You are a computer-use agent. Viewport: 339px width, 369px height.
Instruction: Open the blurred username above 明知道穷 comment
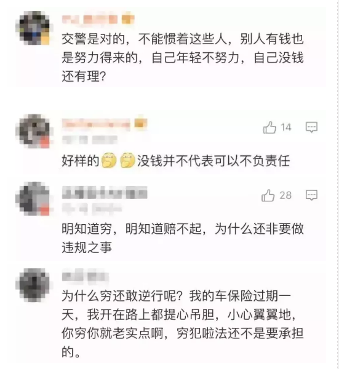tap(105, 193)
